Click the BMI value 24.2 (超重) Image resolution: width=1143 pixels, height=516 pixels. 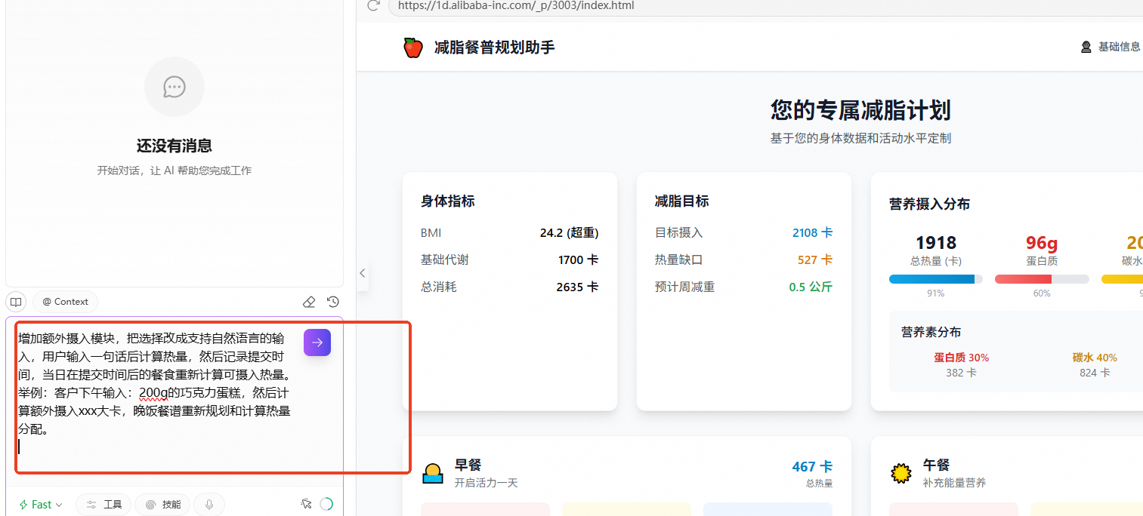(569, 233)
